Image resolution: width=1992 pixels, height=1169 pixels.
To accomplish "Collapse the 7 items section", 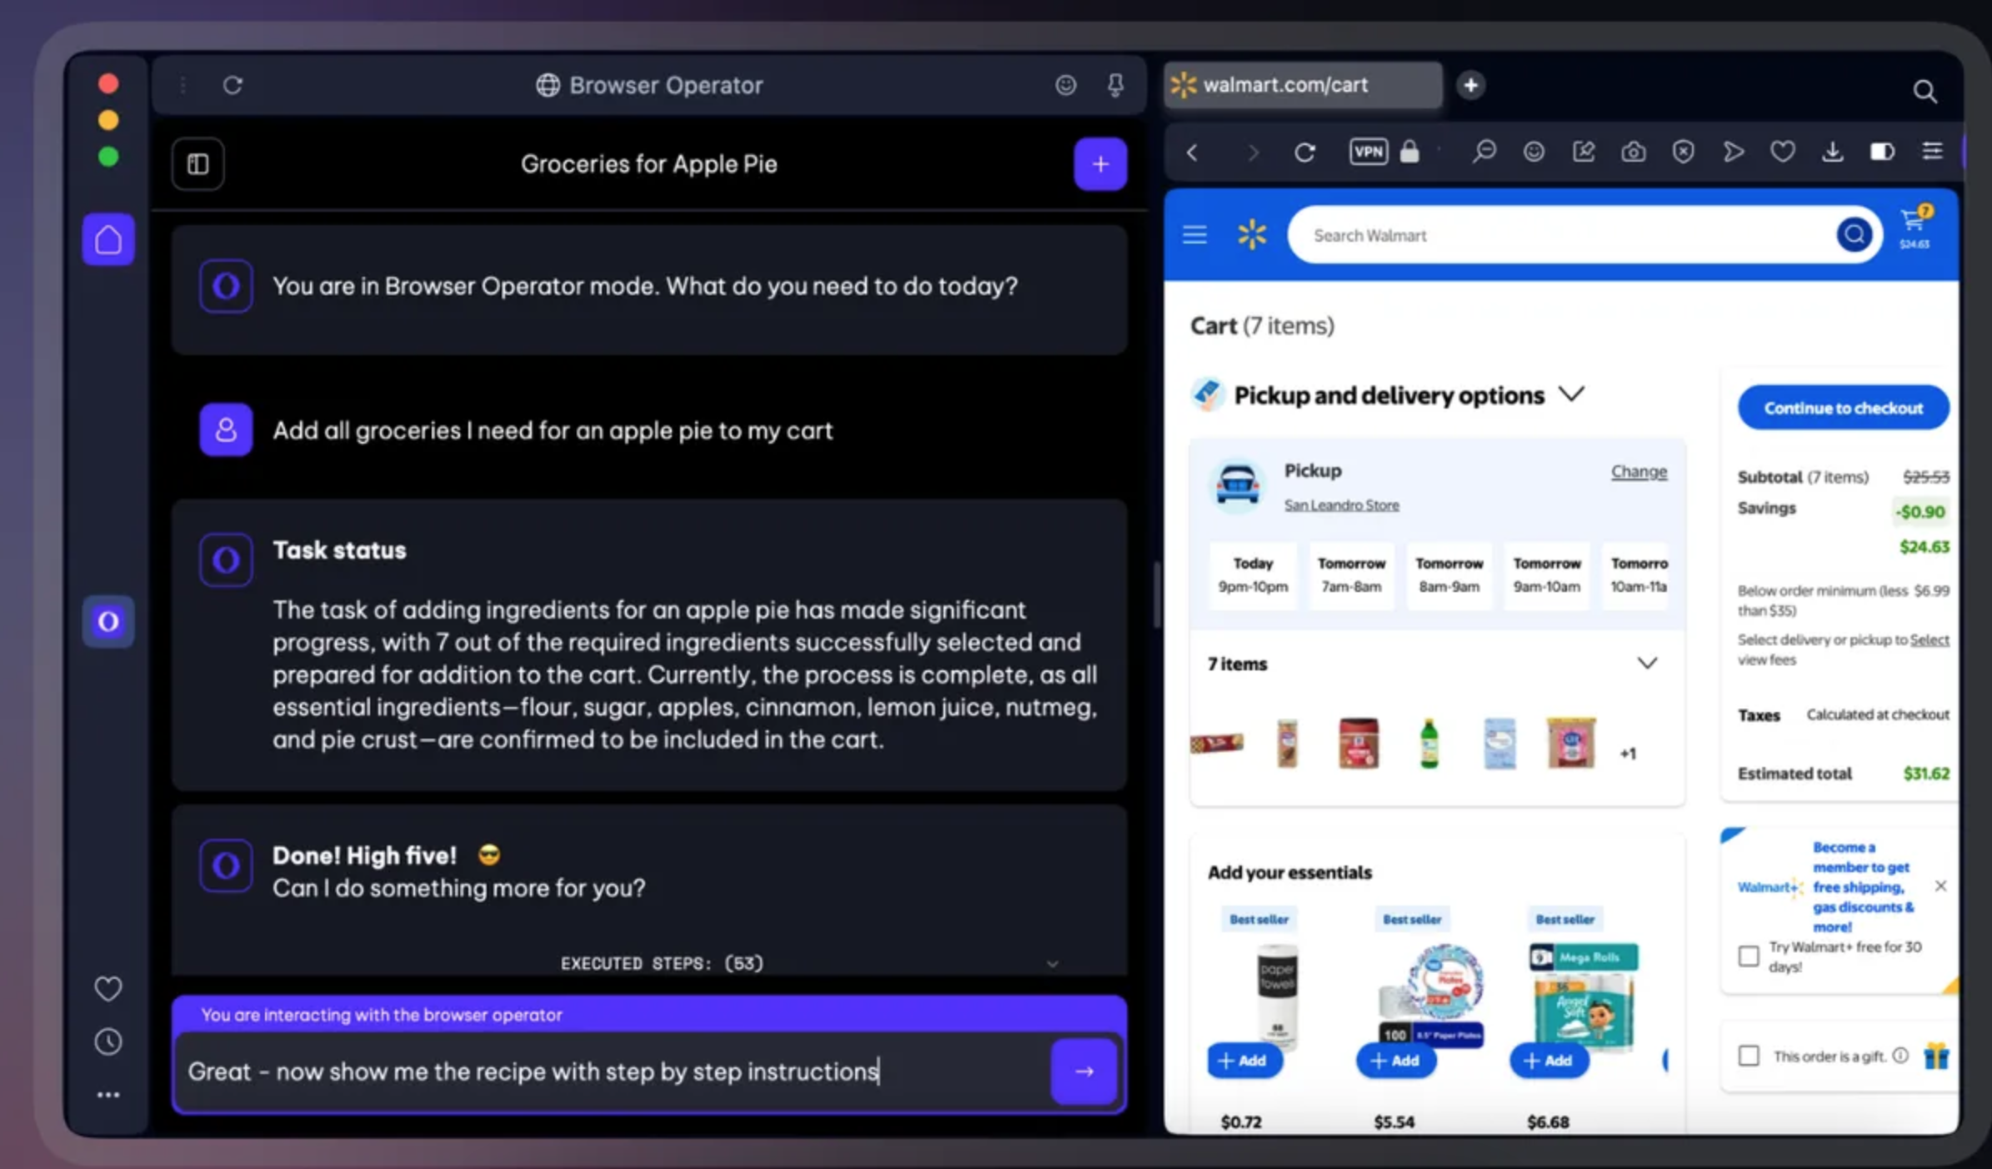I will pyautogui.click(x=1647, y=663).
